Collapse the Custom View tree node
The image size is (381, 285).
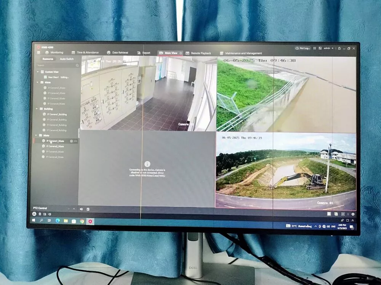coord(37,71)
